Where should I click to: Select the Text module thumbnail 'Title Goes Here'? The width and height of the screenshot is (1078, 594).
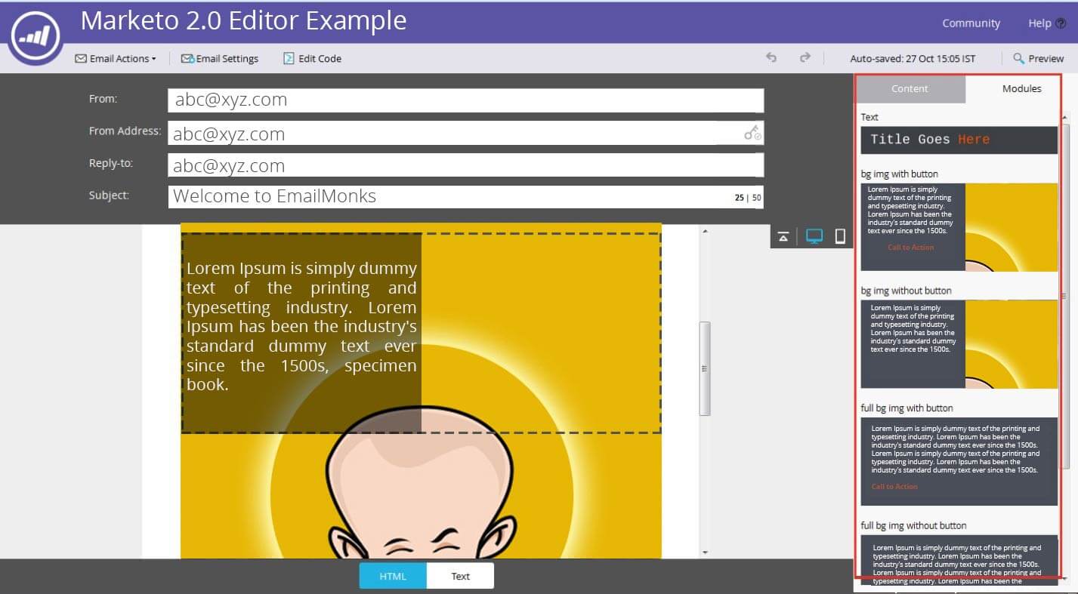959,140
